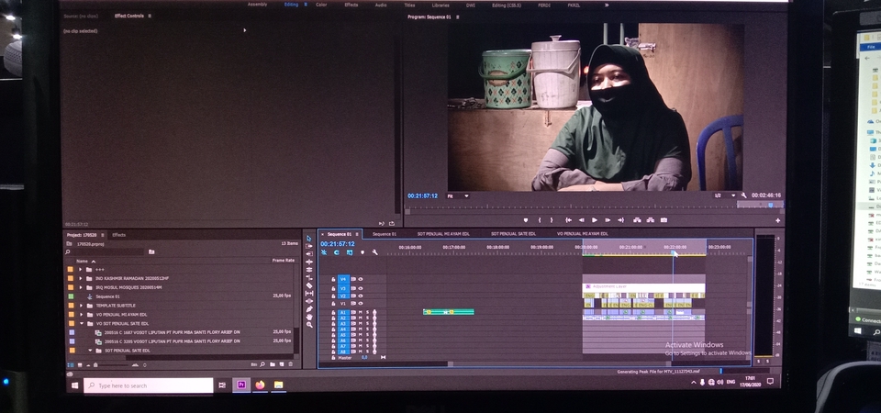
Task: Add a marker in the Program monitor
Action: [x=526, y=220]
